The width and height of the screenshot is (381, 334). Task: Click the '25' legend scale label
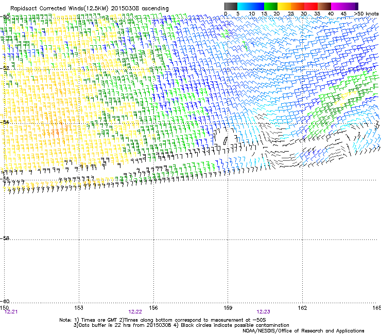[x=291, y=14]
